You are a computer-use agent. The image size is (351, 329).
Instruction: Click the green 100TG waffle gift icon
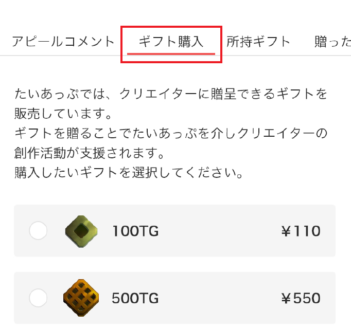coord(81,231)
